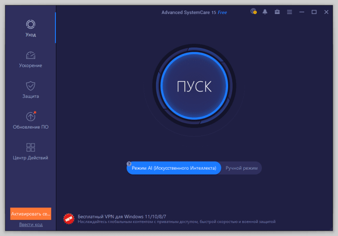Open the toolbox briefcase icon
Image resolution: width=338 pixels, height=236 pixels.
(277, 12)
